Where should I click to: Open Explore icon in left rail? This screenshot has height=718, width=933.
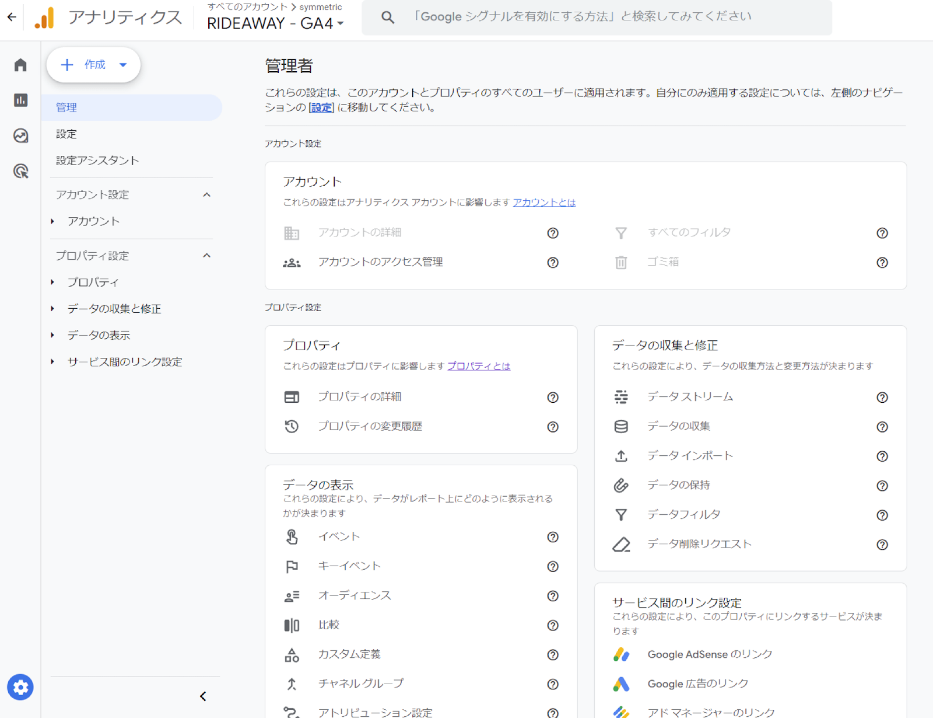pos(20,135)
